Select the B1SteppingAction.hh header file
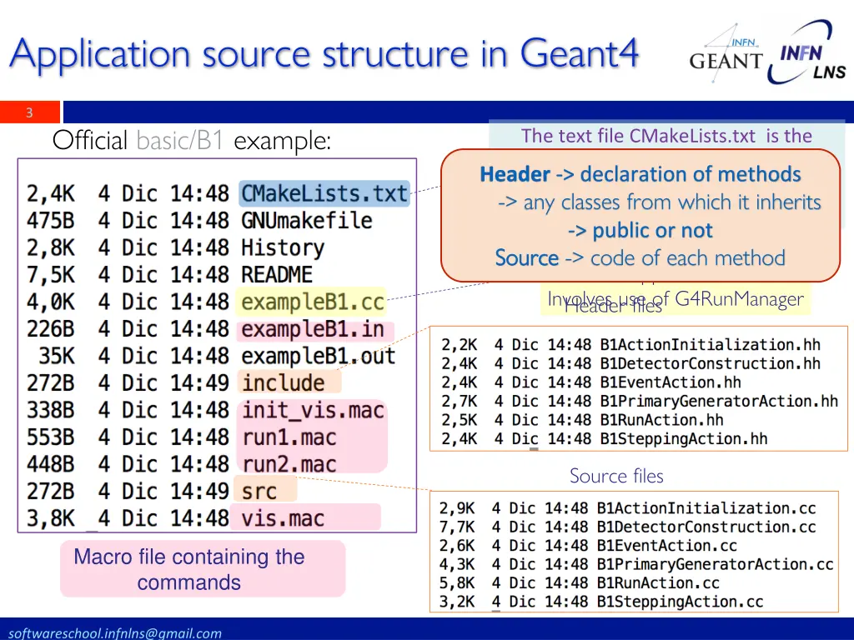The image size is (854, 640). [684, 438]
